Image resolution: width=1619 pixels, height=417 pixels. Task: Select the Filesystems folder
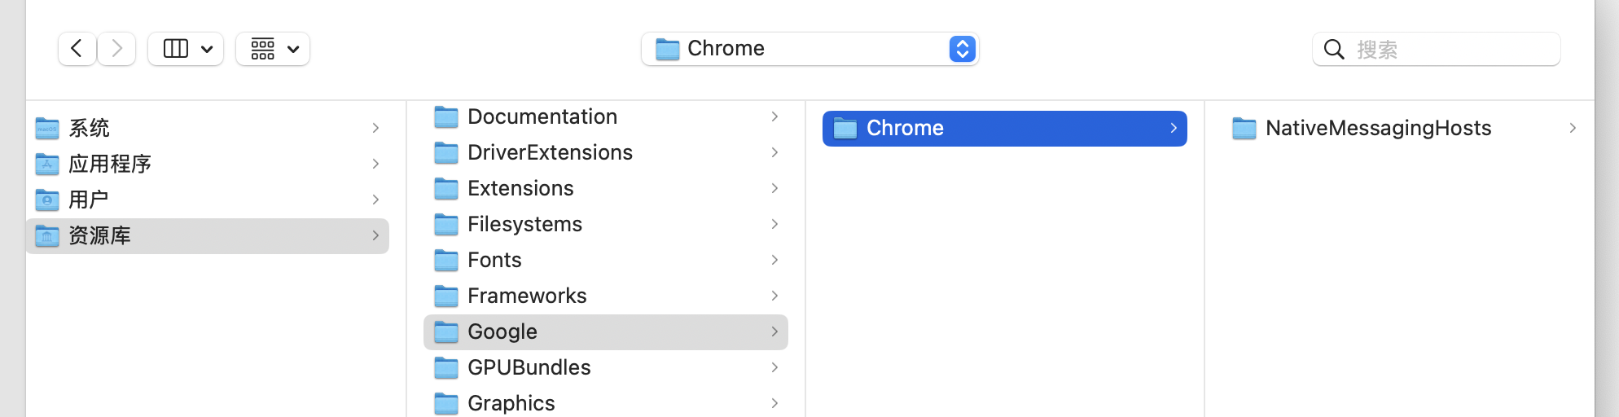[x=524, y=224]
